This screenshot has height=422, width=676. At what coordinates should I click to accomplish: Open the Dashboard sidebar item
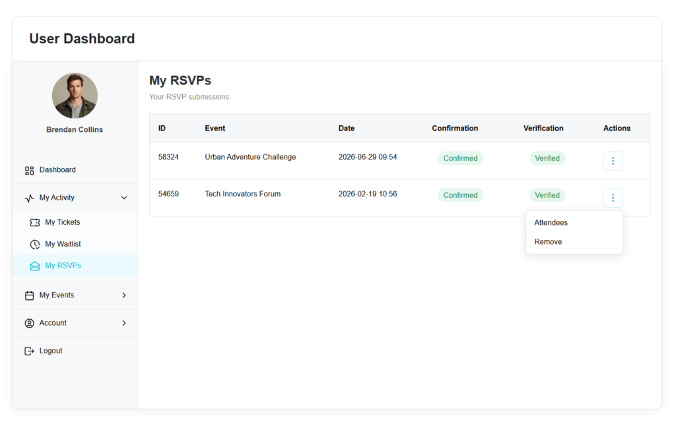tap(75, 170)
